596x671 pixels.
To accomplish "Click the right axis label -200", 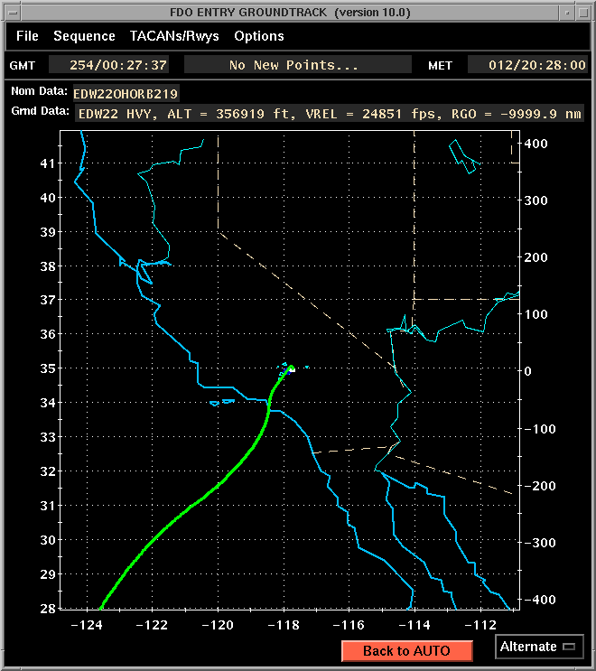I will [540, 485].
